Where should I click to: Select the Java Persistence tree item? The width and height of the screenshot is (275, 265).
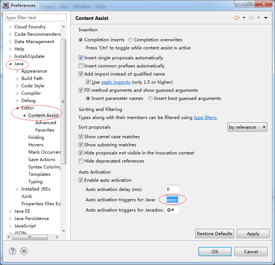click(x=32, y=219)
